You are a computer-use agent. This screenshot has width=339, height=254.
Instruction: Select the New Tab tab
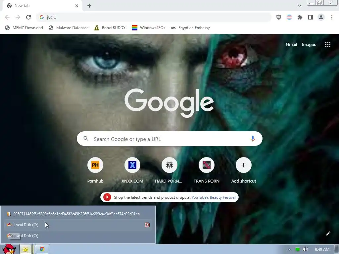(x=42, y=6)
